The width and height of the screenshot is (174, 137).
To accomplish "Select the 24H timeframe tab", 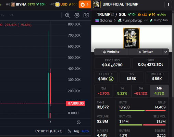I will 159,91.
